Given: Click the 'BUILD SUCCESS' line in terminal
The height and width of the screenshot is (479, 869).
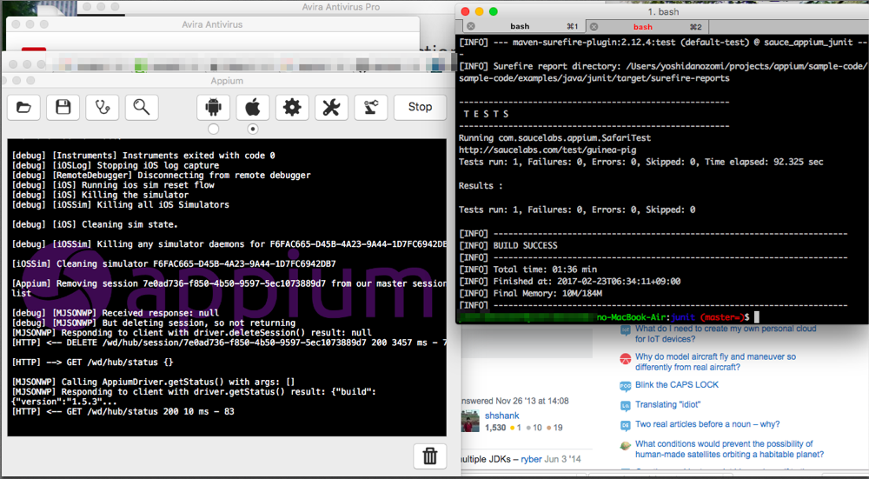Looking at the screenshot, I should click(508, 246).
